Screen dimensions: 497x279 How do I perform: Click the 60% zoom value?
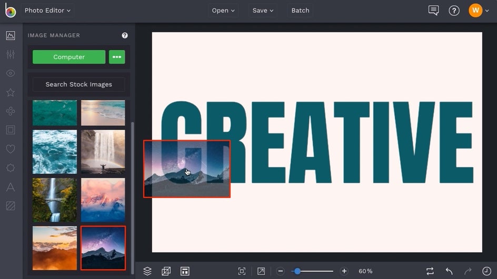click(x=365, y=271)
